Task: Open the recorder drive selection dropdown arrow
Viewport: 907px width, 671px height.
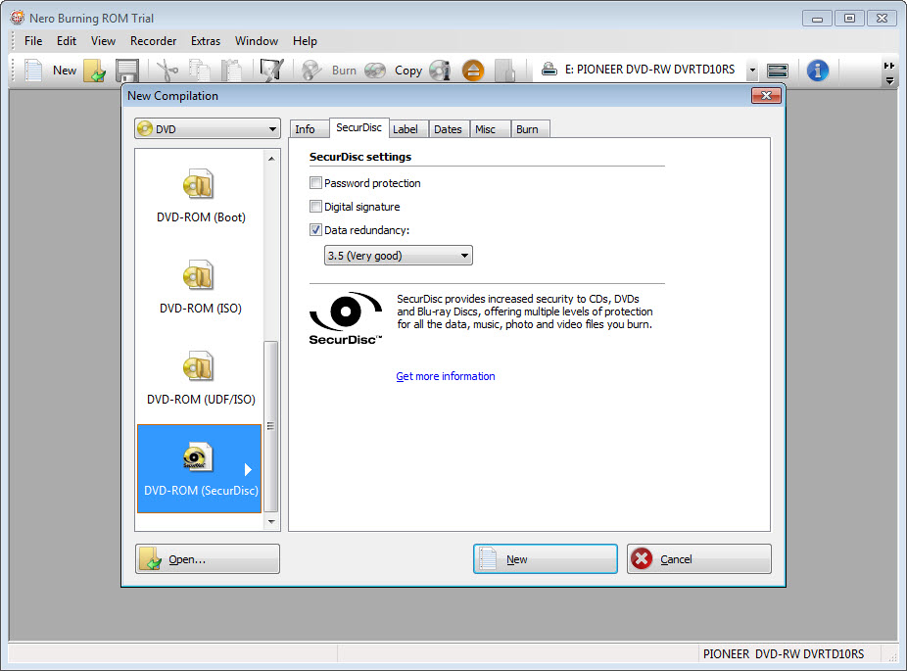Action: (751, 70)
